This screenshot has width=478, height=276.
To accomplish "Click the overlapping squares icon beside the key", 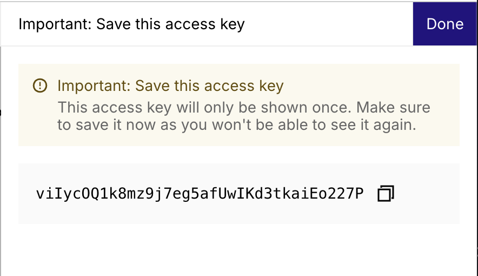I will [x=386, y=193].
